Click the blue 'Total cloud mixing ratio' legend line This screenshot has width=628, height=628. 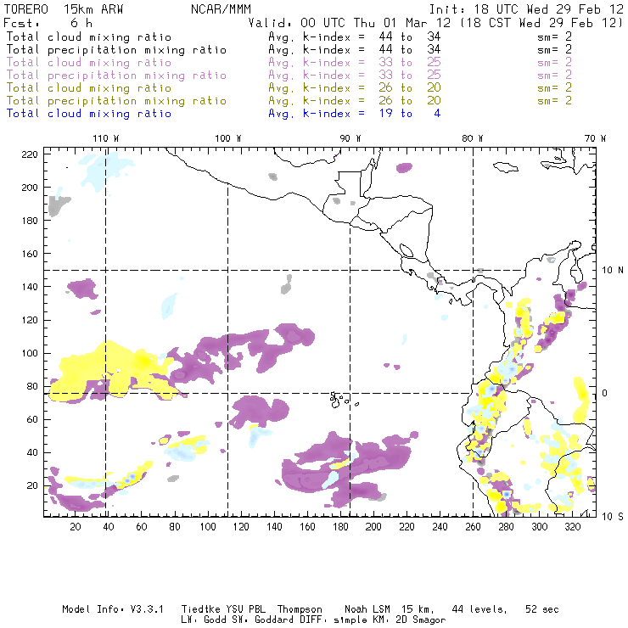[89, 114]
